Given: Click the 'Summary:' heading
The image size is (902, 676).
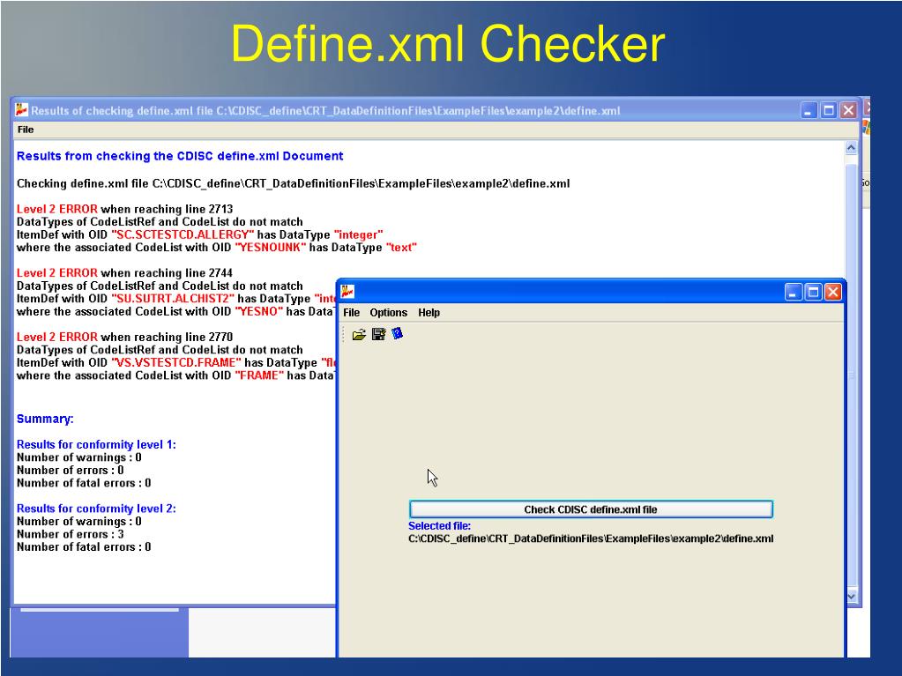Looking at the screenshot, I should 45,419.
